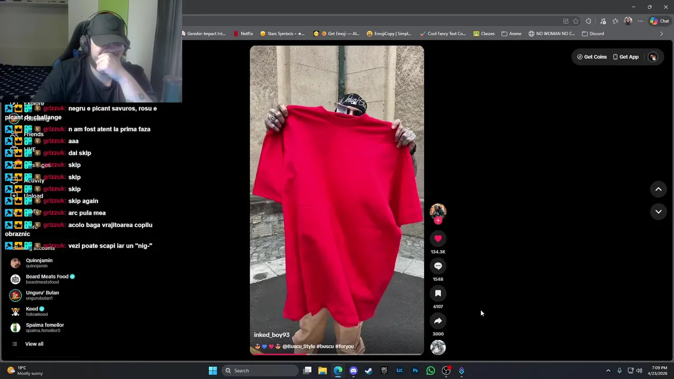Open inked_boy93 username on video

[x=272, y=335]
